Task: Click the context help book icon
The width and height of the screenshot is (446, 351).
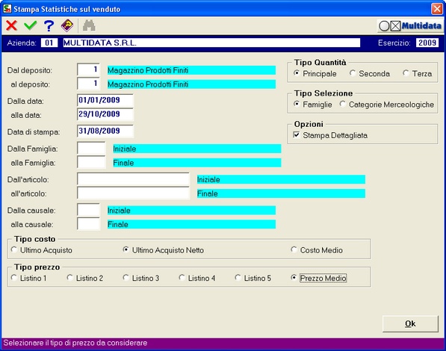Action: (68, 25)
